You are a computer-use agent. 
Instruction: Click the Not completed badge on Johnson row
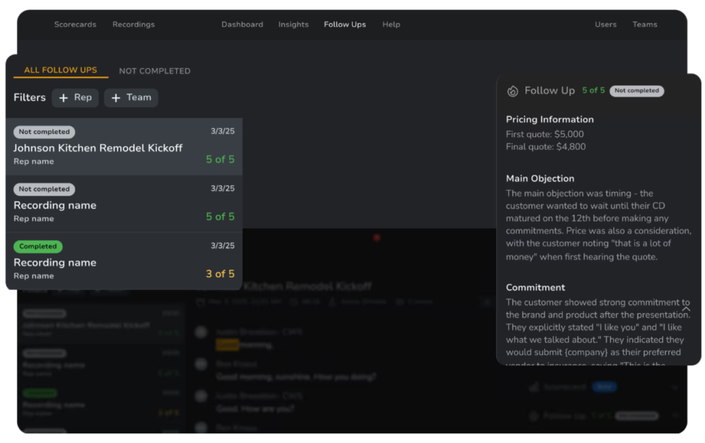point(44,132)
